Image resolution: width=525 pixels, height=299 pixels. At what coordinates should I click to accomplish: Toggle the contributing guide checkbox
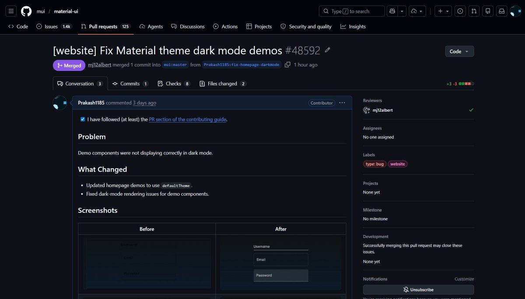click(x=83, y=119)
